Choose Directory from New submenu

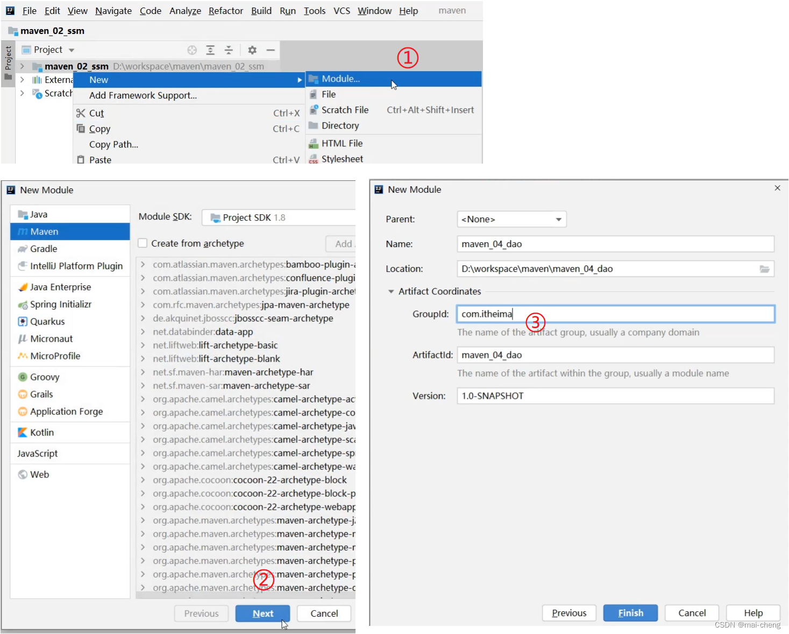394,125
